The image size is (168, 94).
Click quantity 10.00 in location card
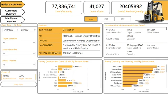[x=129, y=51]
